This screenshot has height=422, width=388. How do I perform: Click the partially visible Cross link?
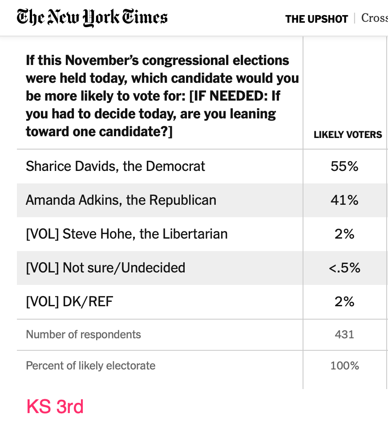[374, 18]
